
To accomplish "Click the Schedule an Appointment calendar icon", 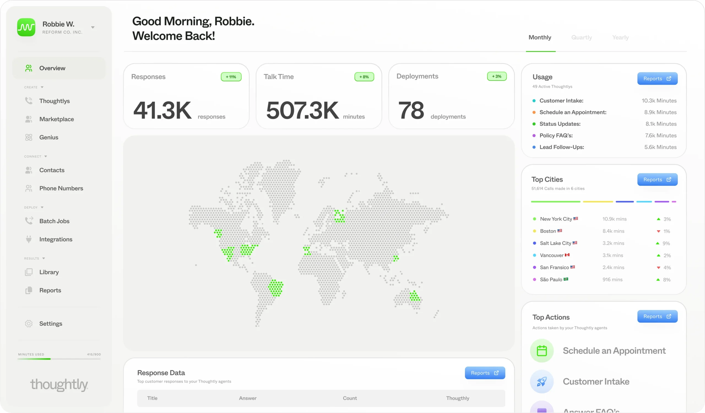I will [542, 351].
